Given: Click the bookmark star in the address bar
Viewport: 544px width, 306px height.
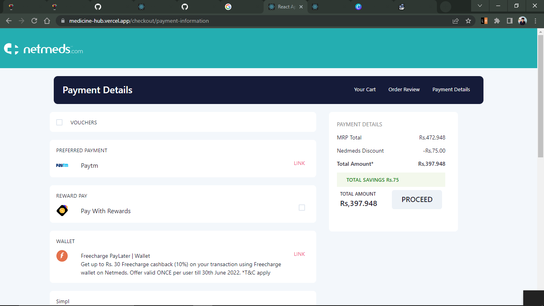Looking at the screenshot, I should (x=468, y=20).
